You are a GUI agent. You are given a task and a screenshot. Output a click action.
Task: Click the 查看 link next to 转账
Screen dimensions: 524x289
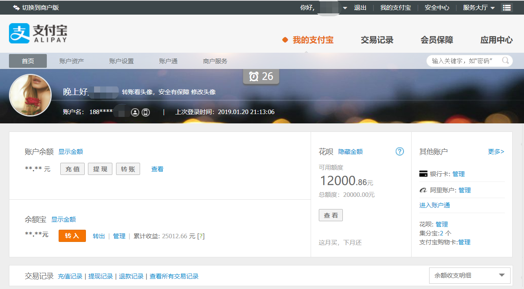[157, 169]
